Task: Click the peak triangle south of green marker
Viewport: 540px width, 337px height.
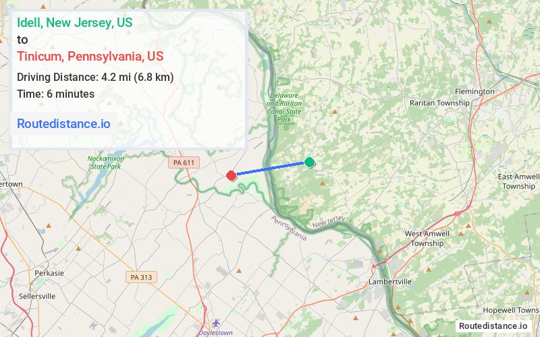Action: [323, 183]
